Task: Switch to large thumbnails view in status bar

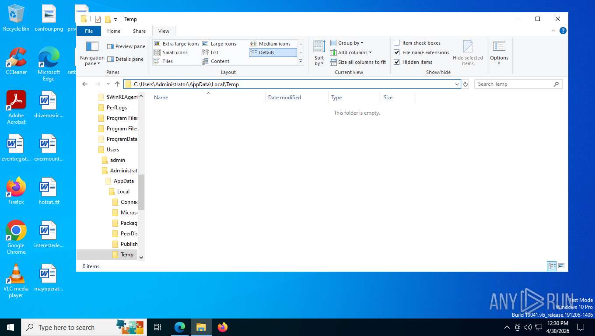Action: point(561,266)
